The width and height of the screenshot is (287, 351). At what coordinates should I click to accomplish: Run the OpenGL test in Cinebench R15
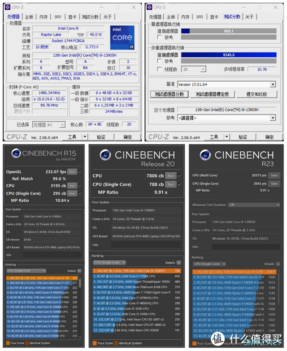(x=72, y=172)
